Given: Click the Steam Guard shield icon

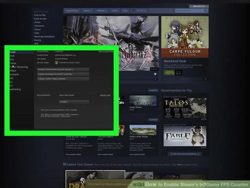Looking at the screenshot, I should [x=56, y=63].
